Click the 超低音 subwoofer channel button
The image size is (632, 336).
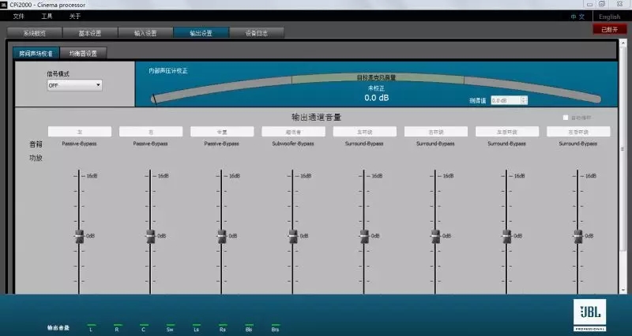coord(293,131)
